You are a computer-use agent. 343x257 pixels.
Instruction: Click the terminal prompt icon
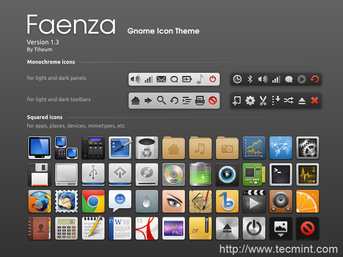281,175
